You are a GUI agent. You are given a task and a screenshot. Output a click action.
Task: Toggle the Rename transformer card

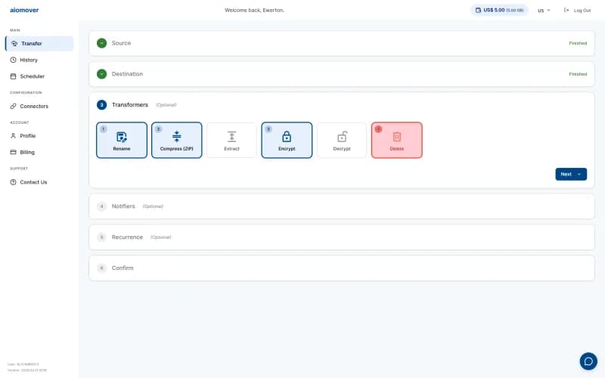tap(122, 140)
